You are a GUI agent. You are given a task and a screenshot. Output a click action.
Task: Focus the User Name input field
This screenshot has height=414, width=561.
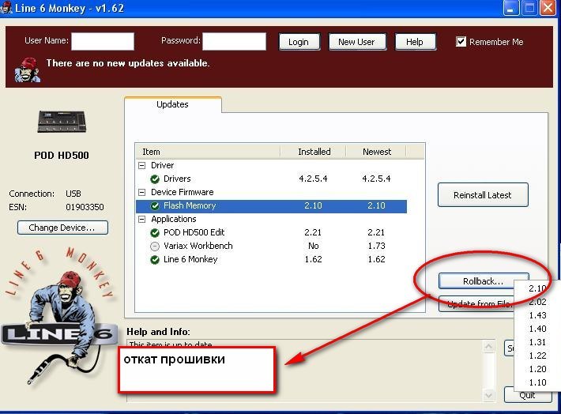point(103,41)
